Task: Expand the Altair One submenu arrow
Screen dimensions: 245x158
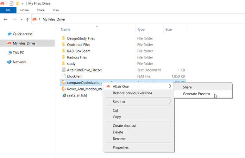Action: coord(170,87)
